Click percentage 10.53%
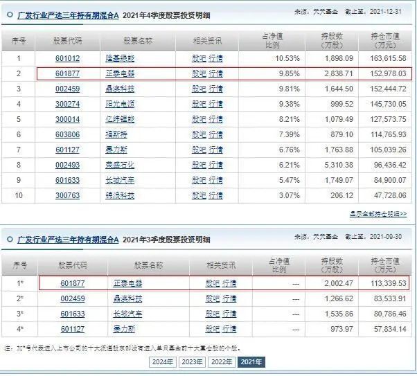417x376 pixels. [x=287, y=58]
